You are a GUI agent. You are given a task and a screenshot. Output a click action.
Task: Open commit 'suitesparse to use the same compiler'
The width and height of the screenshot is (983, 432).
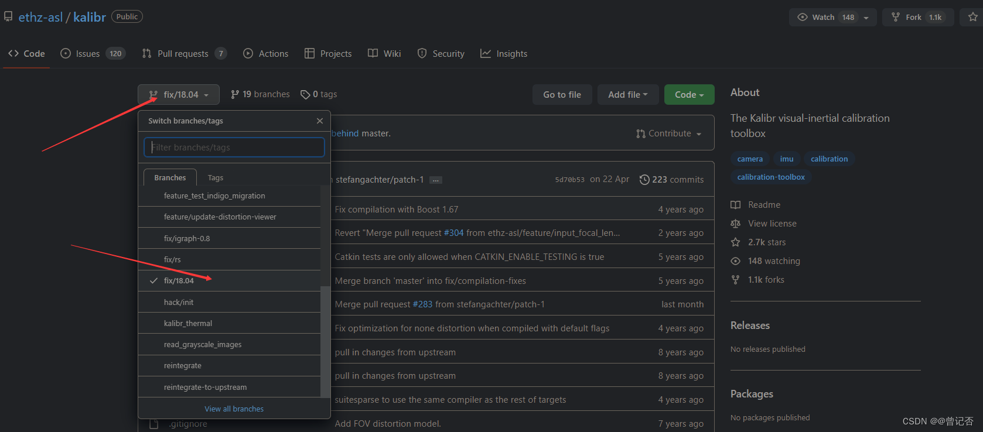point(450,400)
